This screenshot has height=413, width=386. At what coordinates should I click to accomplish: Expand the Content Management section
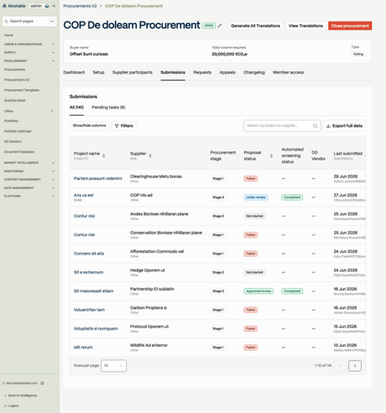[29, 179]
